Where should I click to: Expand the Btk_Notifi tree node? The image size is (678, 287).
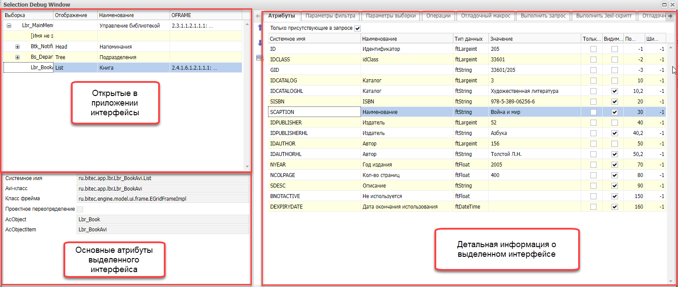coord(18,46)
